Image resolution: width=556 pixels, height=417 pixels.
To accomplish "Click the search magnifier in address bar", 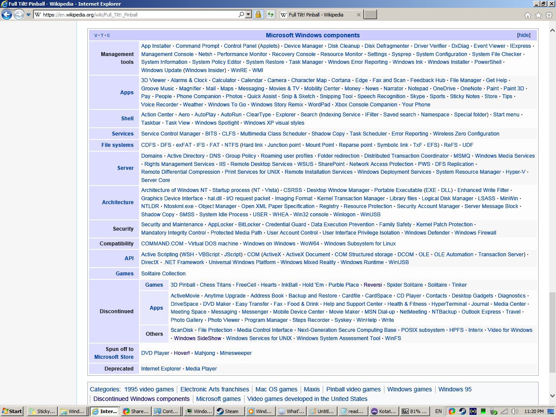I will (x=242, y=14).
